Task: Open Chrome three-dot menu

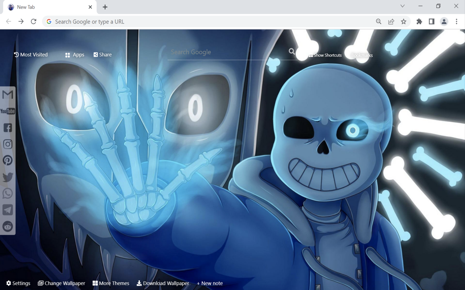Action: click(457, 21)
